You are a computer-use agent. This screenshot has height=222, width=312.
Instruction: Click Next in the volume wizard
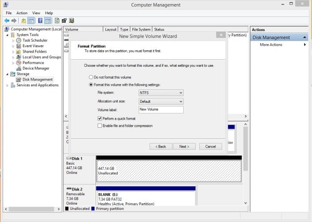pyautogui.click(x=184, y=146)
